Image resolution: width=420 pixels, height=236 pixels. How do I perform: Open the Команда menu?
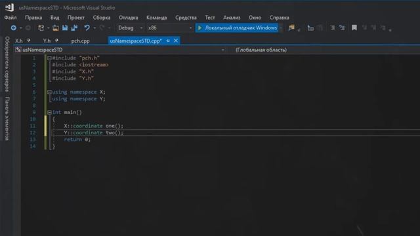tap(157, 18)
